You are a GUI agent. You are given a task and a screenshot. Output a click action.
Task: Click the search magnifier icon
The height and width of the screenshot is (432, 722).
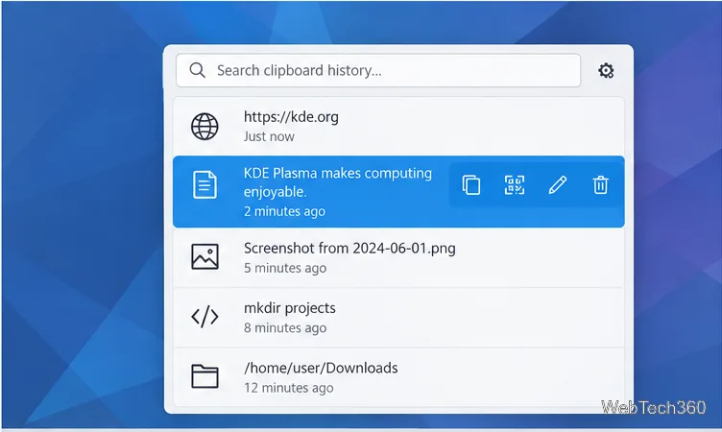[197, 70]
